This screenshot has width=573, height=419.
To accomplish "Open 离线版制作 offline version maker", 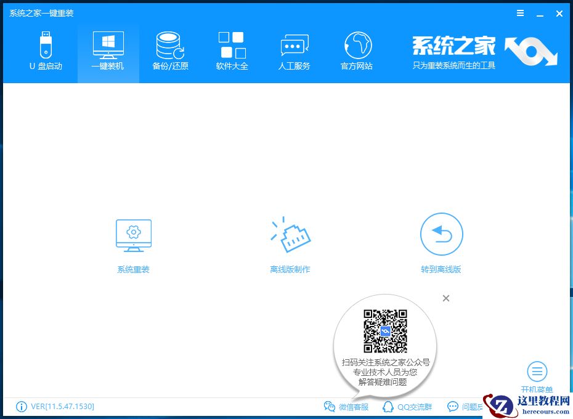I will pyautogui.click(x=290, y=243).
